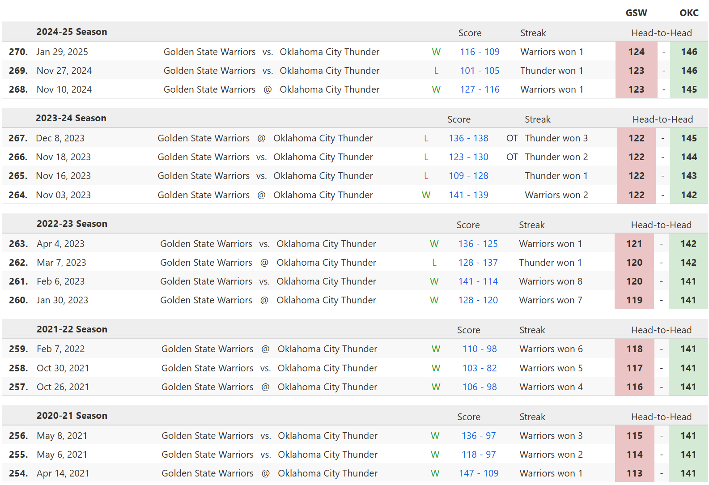Open the 136 - 97 score link for May 8, 2021
709x485 pixels.
(x=479, y=436)
